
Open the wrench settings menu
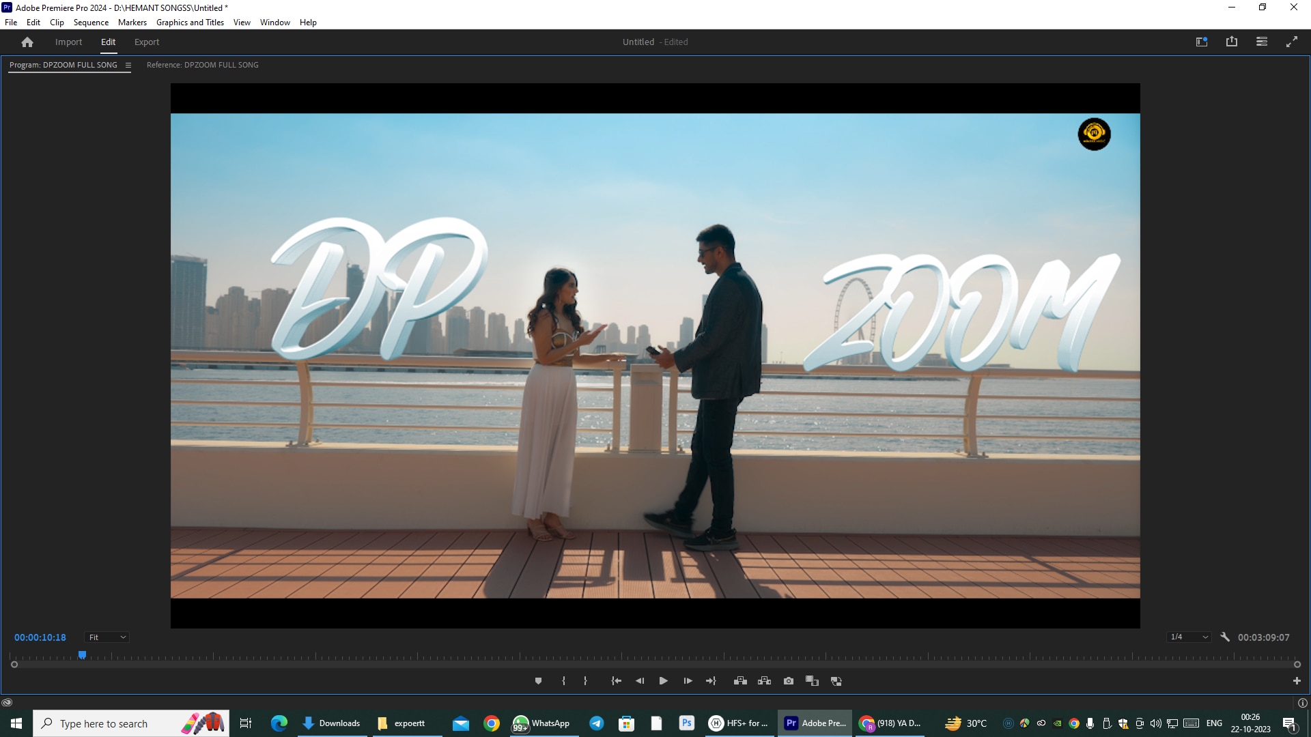tap(1225, 637)
